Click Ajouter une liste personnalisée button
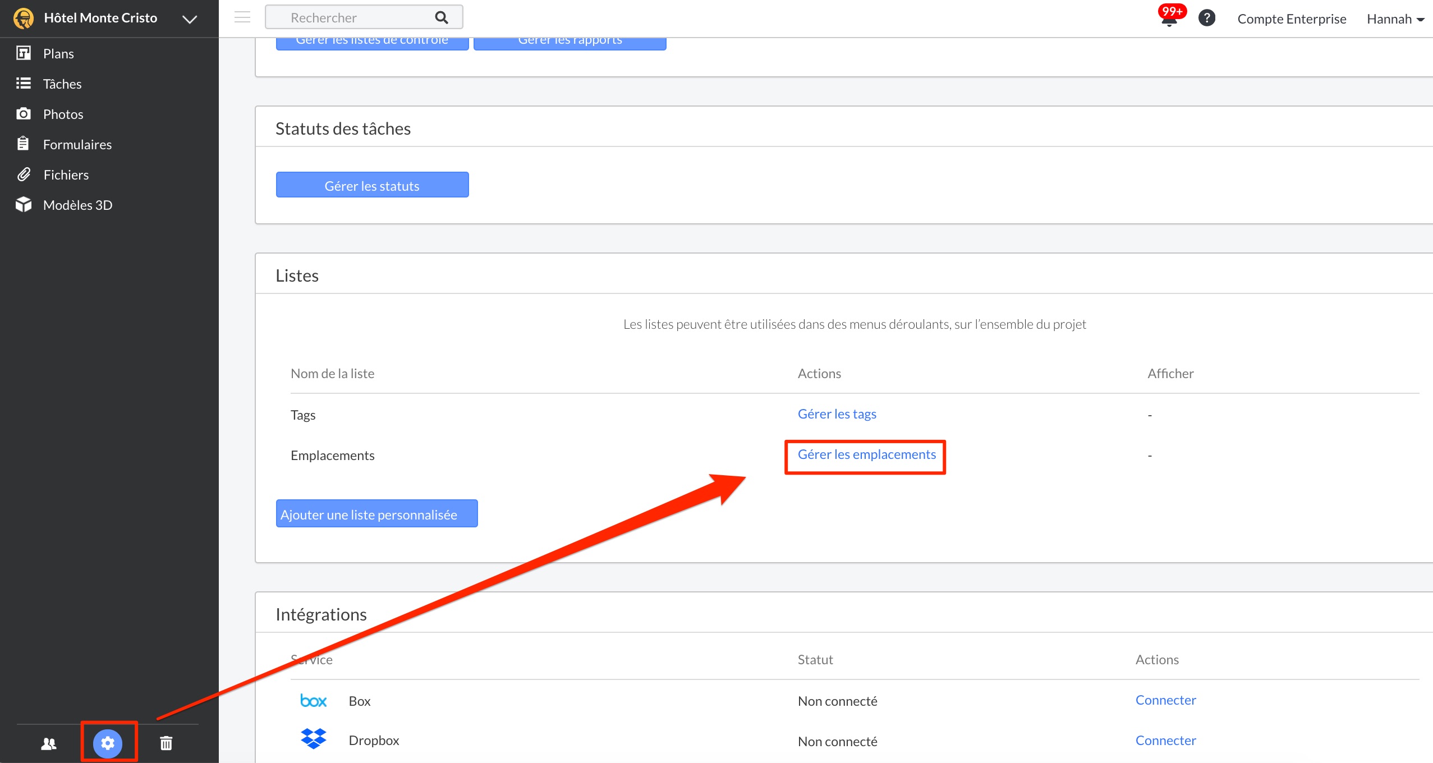 coord(376,514)
